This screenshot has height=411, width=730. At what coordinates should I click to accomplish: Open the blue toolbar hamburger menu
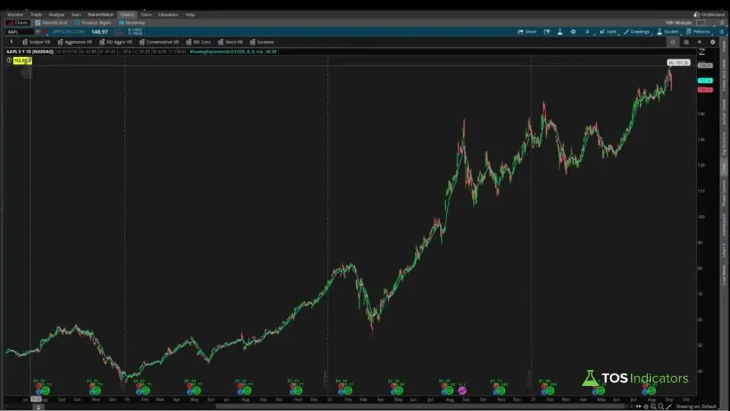722,32
